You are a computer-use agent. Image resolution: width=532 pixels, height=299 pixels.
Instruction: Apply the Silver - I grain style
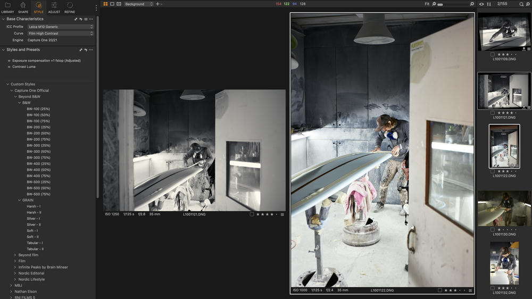(x=34, y=219)
